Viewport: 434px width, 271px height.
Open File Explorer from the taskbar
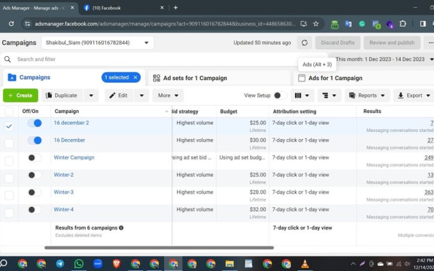coord(230,264)
